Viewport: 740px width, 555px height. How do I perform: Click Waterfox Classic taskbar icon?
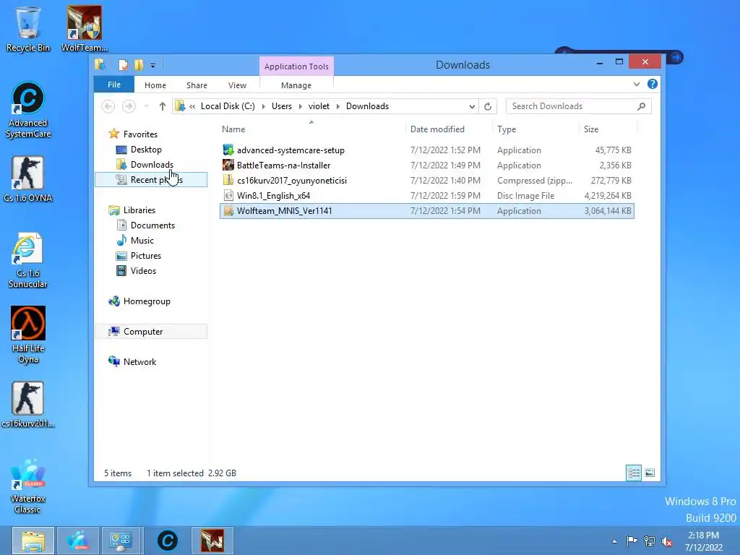78,541
